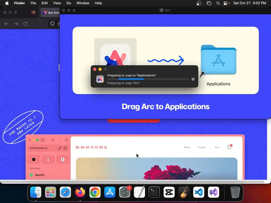Open the View menu

57,3
